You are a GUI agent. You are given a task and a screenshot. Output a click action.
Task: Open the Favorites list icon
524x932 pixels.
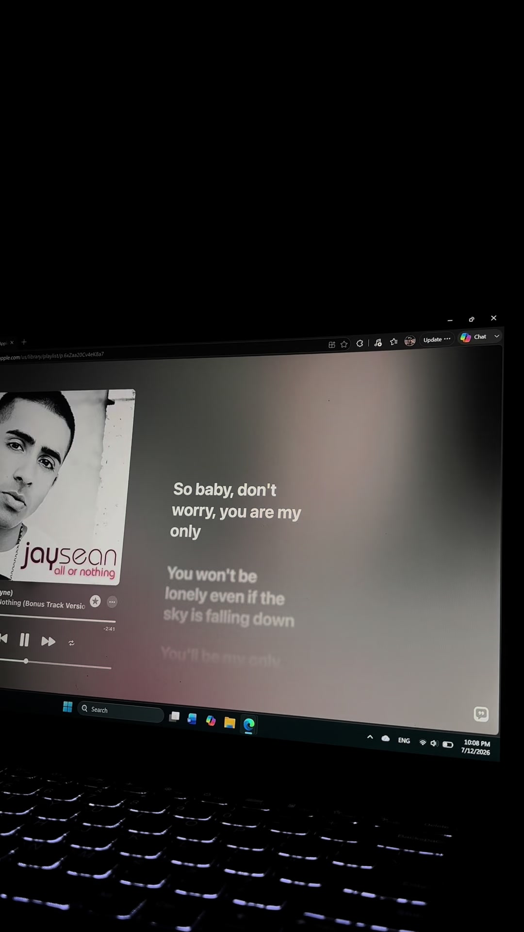(x=394, y=342)
